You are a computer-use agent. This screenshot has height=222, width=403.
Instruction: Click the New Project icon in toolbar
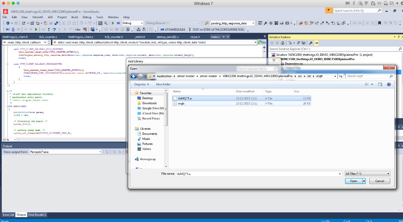pyautogui.click(x=23, y=23)
